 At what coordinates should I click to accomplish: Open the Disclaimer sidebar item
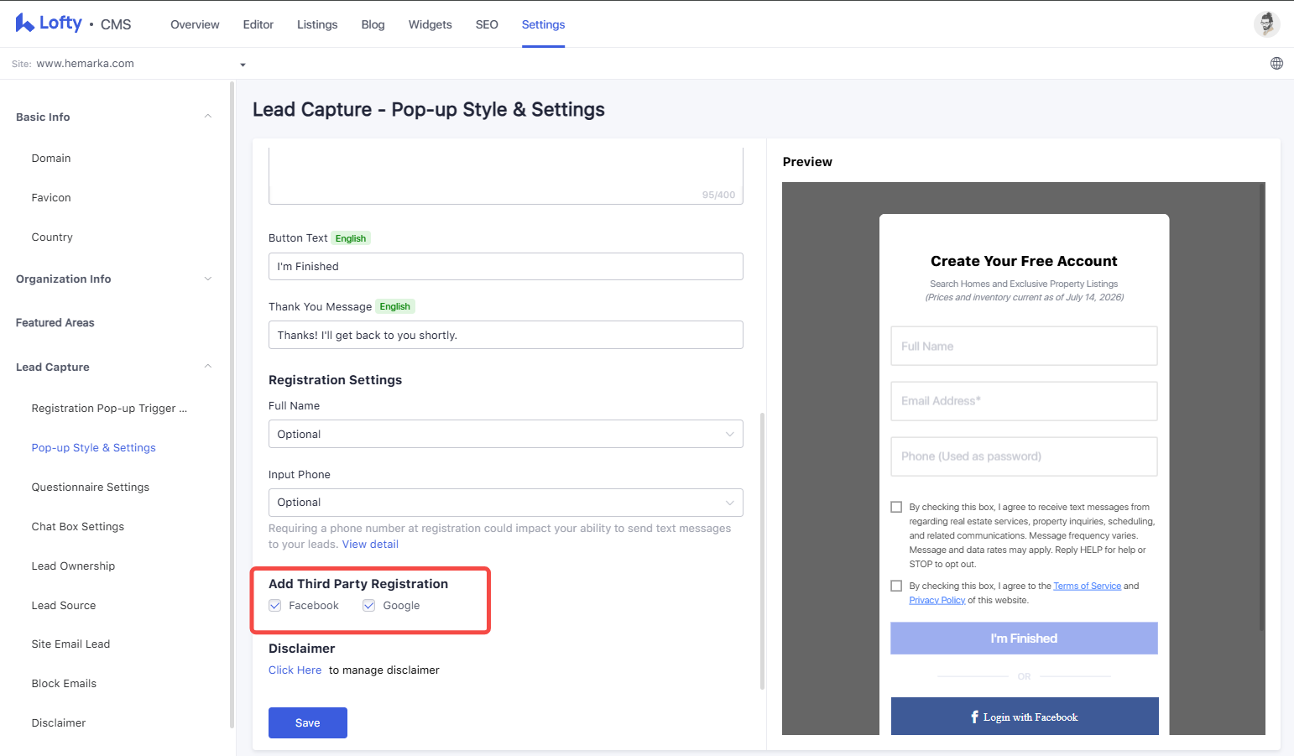point(59,723)
